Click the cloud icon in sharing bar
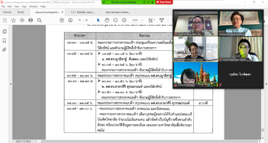 pos(148,2)
